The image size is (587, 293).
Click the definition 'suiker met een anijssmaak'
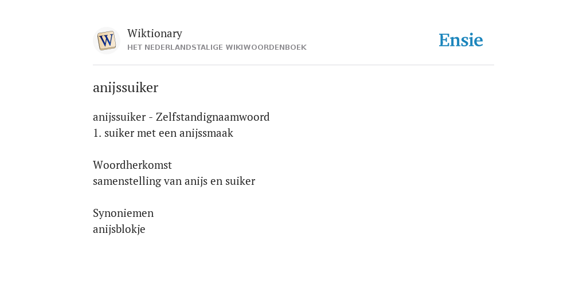point(169,133)
